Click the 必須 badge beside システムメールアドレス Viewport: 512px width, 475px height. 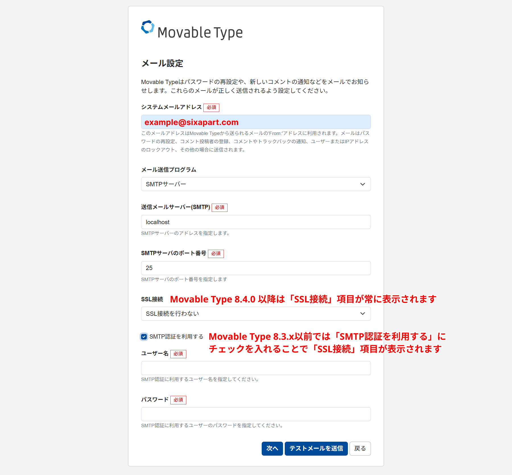211,108
